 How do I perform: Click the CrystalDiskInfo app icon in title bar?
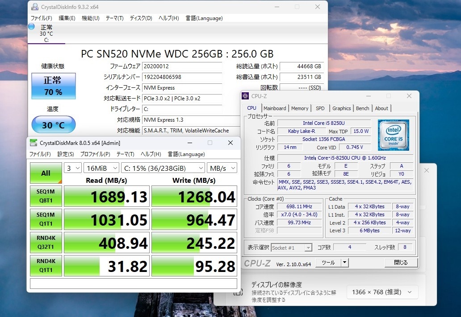coord(35,7)
